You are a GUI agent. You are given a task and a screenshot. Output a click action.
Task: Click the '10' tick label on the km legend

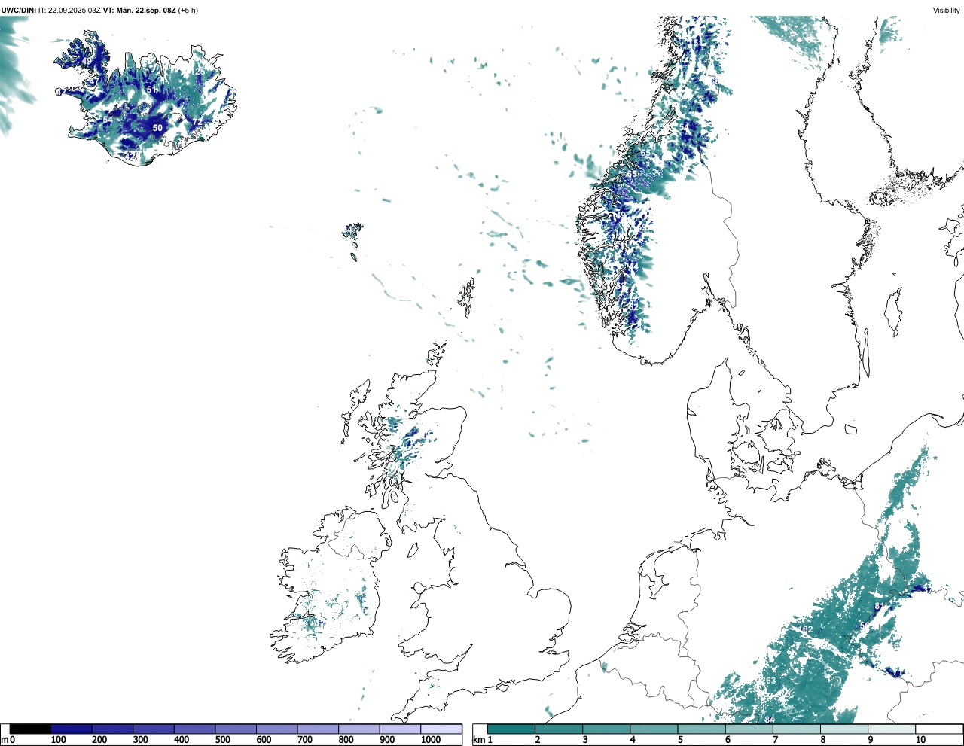click(x=920, y=740)
